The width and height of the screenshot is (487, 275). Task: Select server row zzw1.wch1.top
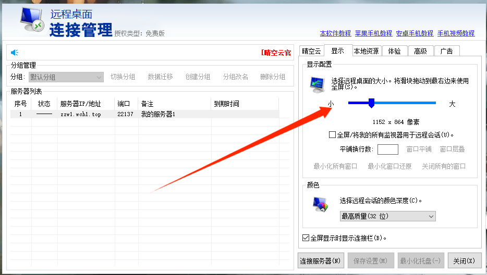pyautogui.click(x=80, y=114)
